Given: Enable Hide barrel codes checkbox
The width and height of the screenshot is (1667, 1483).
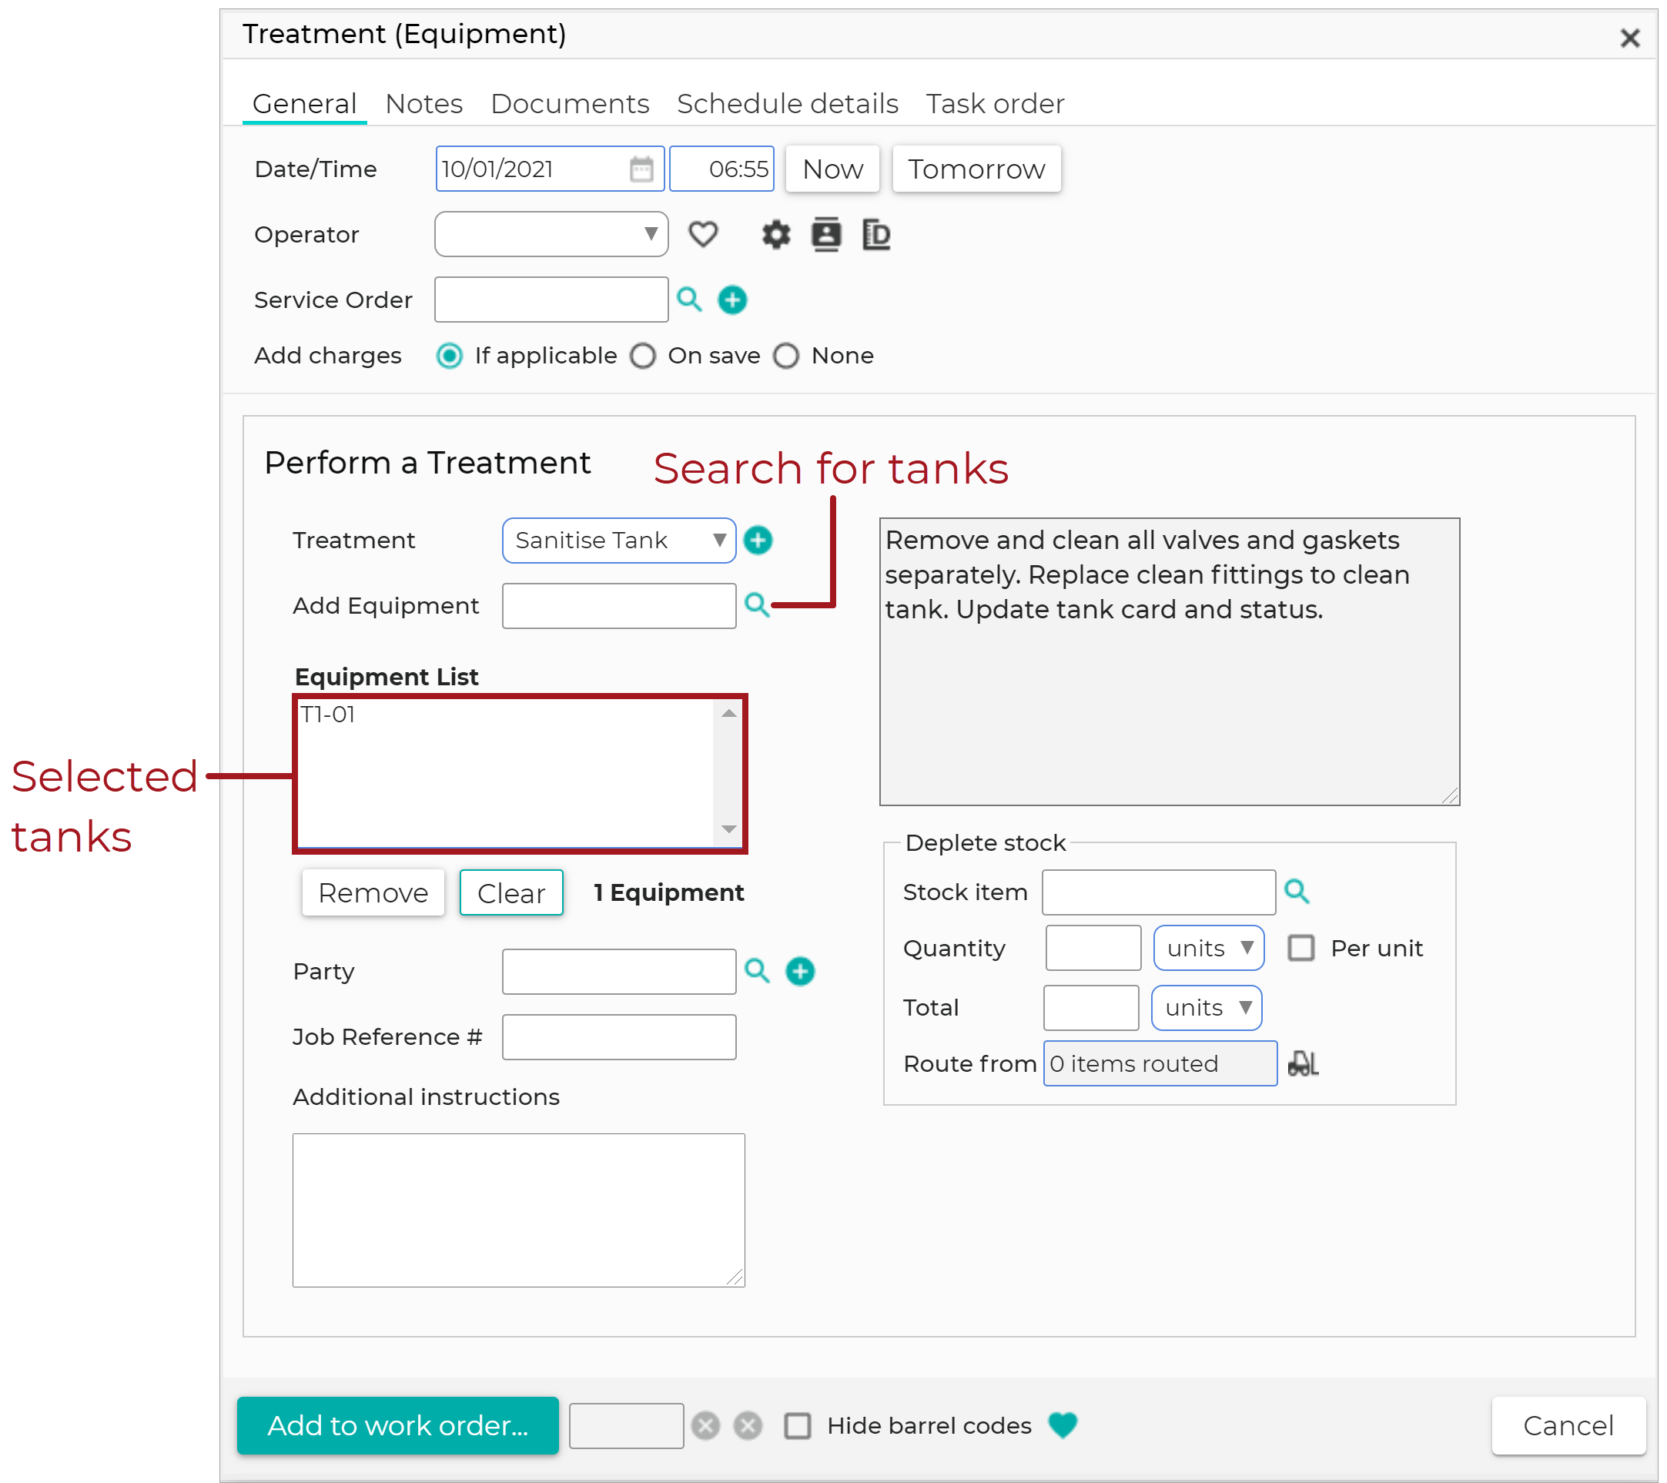Looking at the screenshot, I should pyautogui.click(x=798, y=1426).
